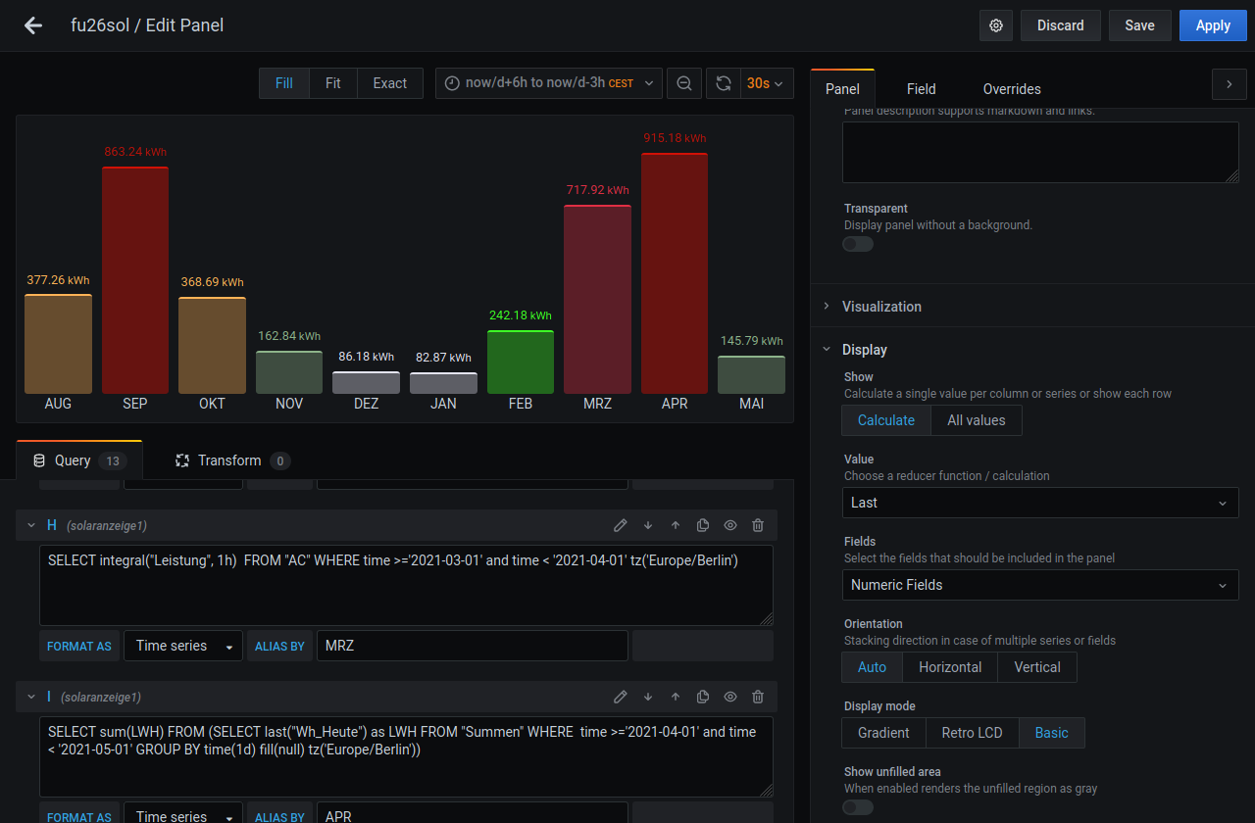Toggle visibility of query H eye icon
The width and height of the screenshot is (1255, 823).
click(x=730, y=525)
